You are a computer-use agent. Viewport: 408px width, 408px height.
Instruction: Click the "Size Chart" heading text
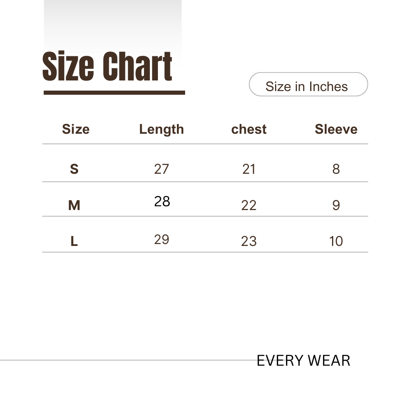point(108,67)
